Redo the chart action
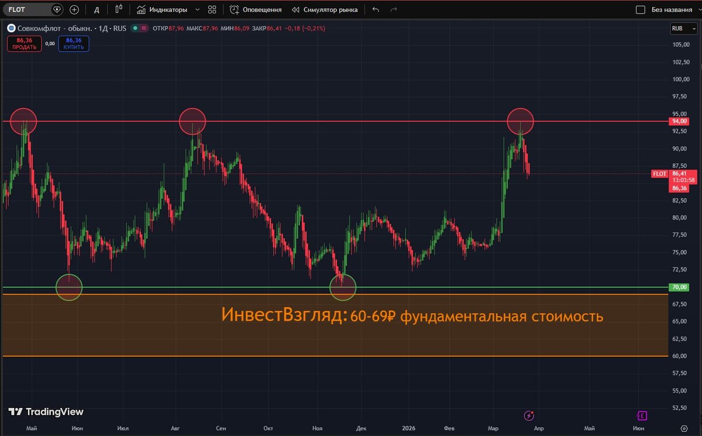This screenshot has height=436, width=702. pyautogui.click(x=394, y=10)
